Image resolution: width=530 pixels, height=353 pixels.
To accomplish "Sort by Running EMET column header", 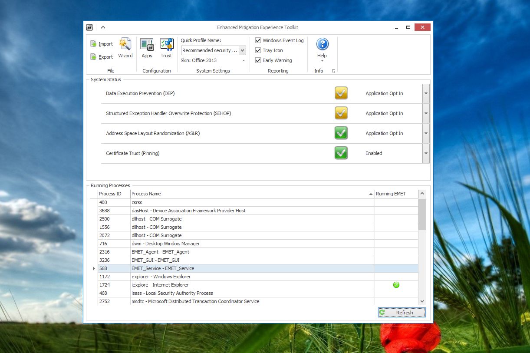I will pos(396,194).
